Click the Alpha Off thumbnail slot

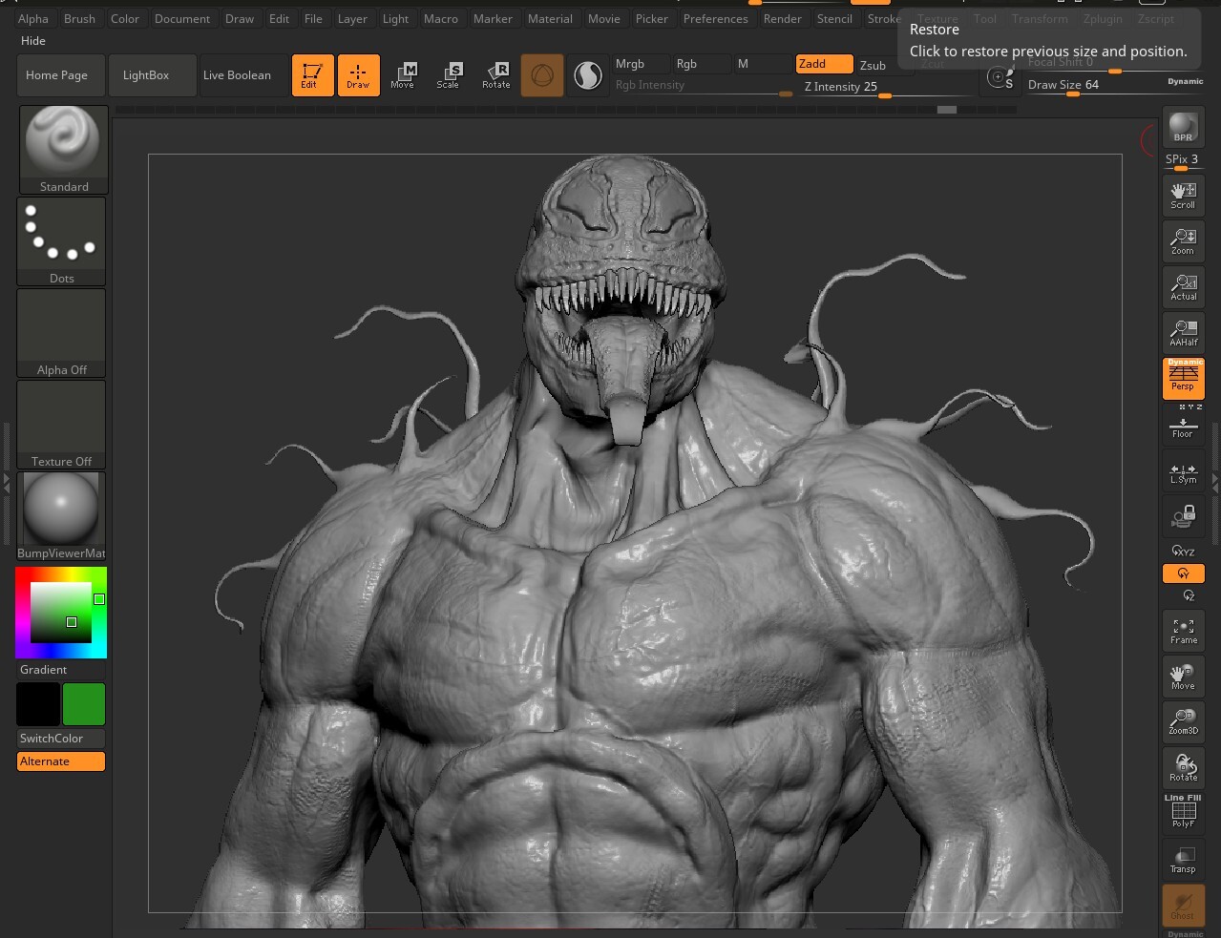pos(62,332)
